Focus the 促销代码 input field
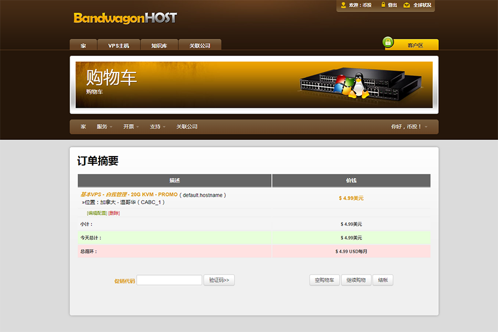The width and height of the screenshot is (498, 332). point(169,280)
